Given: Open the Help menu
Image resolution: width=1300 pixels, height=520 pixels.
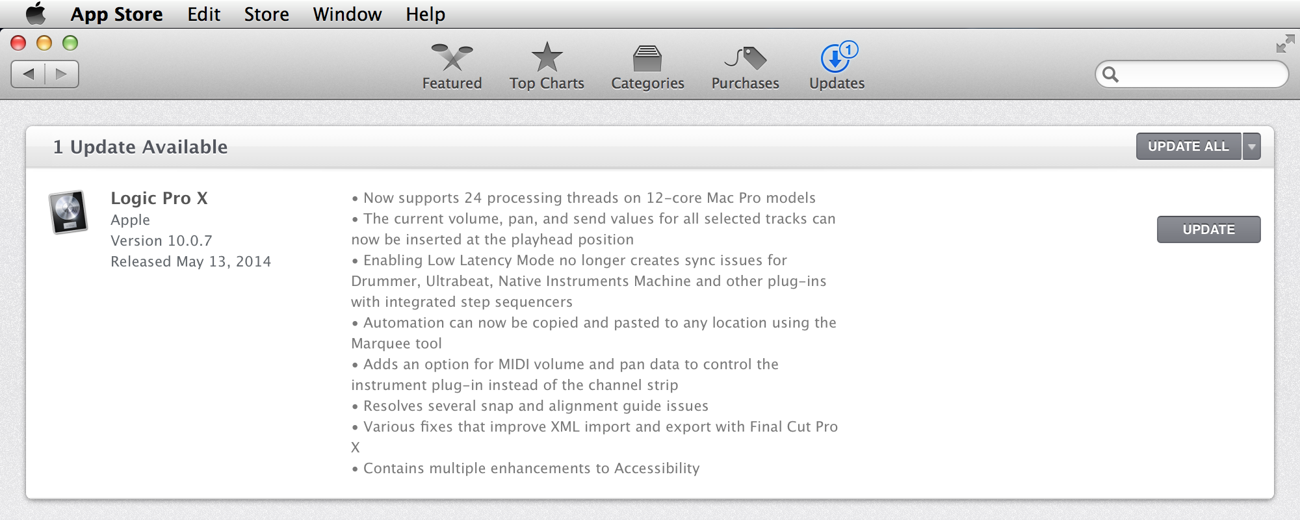Looking at the screenshot, I should [425, 14].
